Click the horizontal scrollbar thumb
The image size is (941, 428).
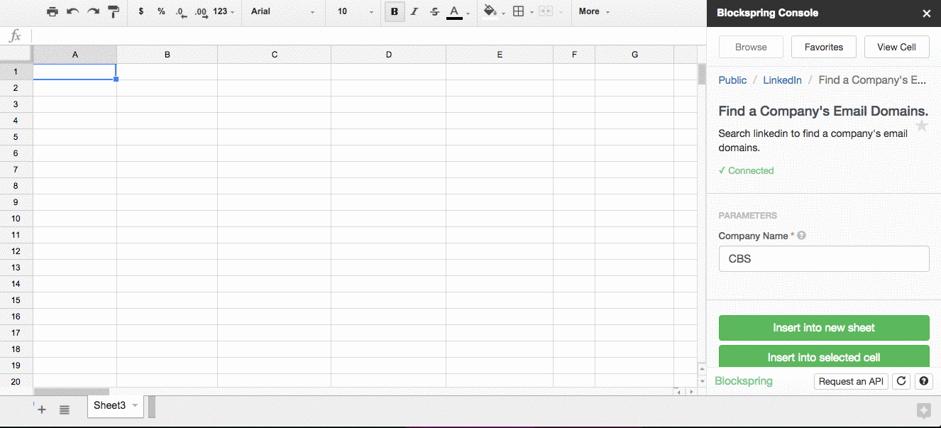click(72, 392)
